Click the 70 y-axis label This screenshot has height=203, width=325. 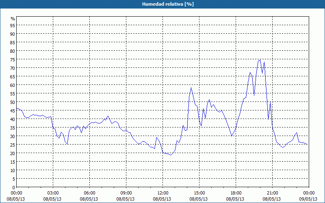13,68
